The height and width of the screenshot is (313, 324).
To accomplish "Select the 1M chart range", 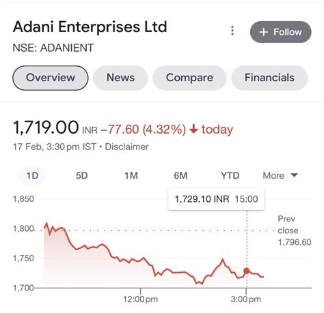I will tap(131, 175).
